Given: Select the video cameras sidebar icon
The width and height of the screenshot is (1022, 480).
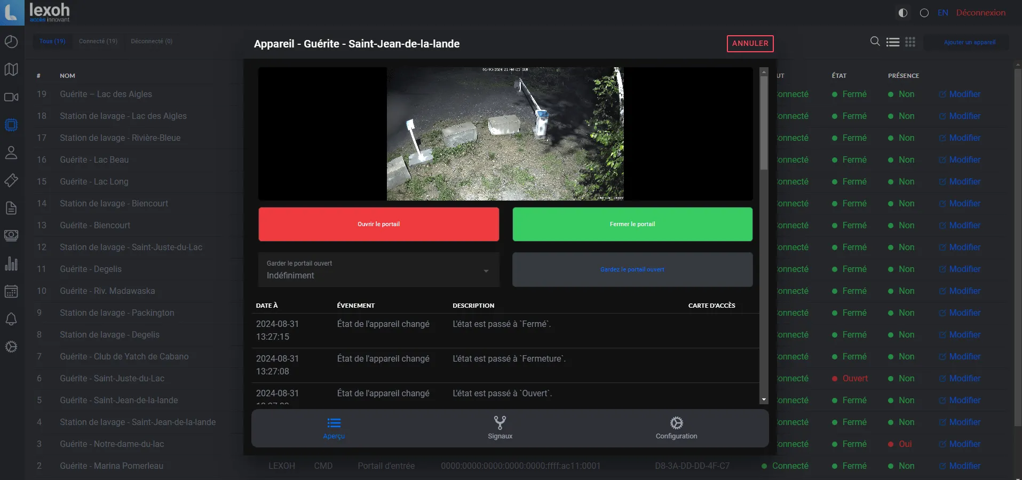Looking at the screenshot, I should 11,97.
